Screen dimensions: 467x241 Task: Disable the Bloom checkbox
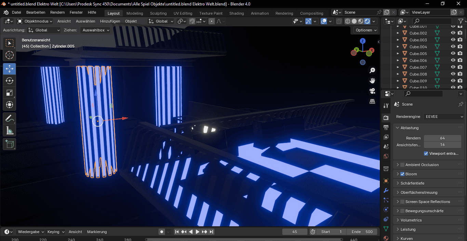coord(402,174)
